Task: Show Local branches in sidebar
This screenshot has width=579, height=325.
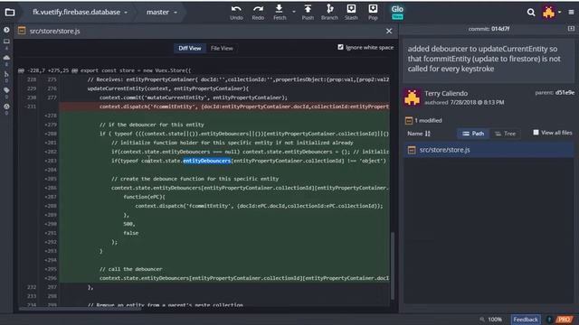Action: [x=6, y=42]
